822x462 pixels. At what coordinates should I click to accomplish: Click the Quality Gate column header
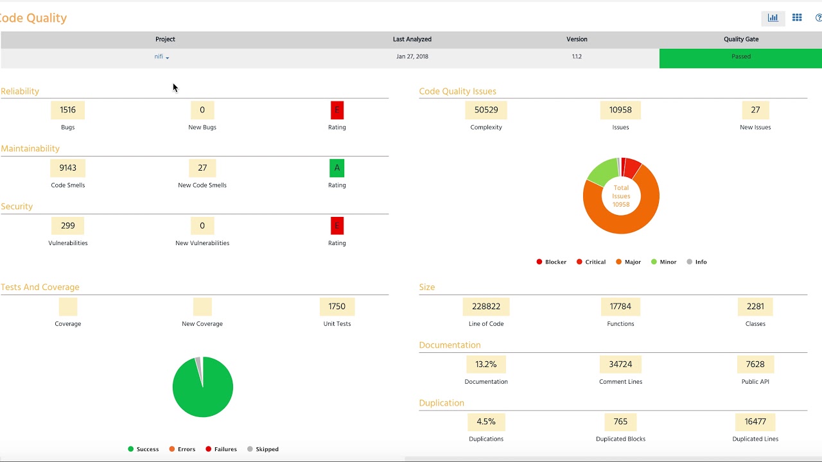pyautogui.click(x=741, y=40)
